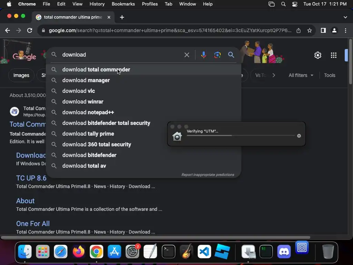Open GarageBand from the dock
This screenshot has width=353, height=265.
pos(186,252)
